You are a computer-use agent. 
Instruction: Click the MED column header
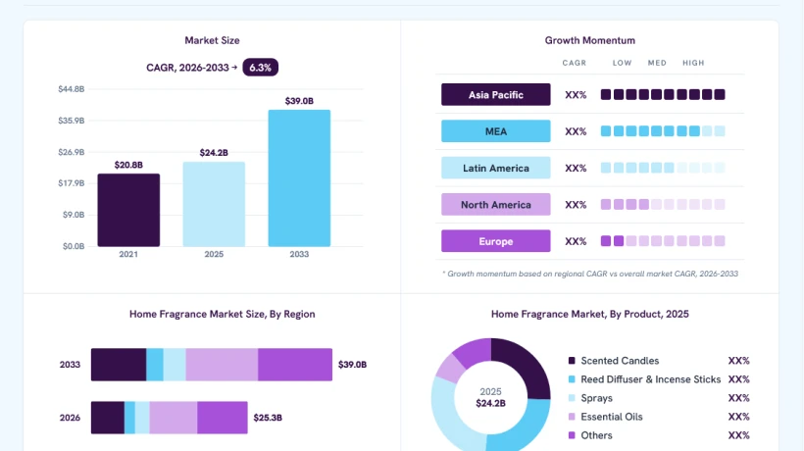tap(657, 63)
